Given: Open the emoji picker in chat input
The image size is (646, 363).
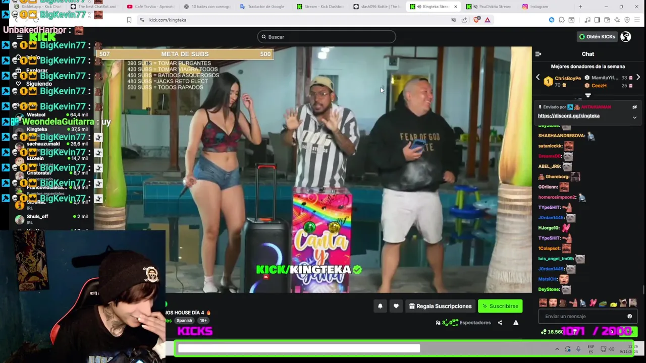Looking at the screenshot, I should [629, 316].
